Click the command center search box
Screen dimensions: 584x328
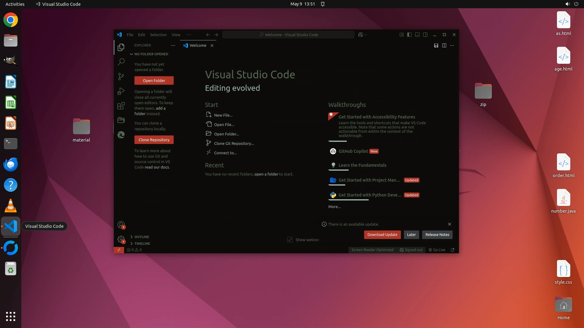click(288, 35)
